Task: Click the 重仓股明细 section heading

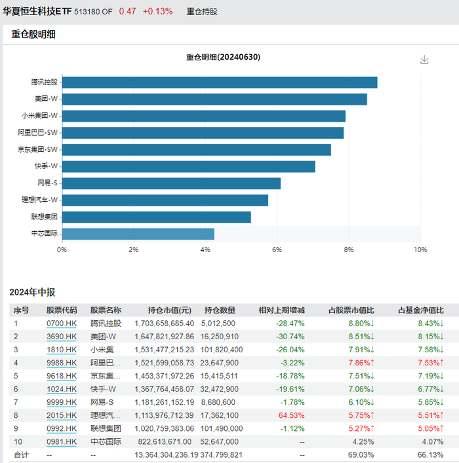Action: [x=33, y=34]
